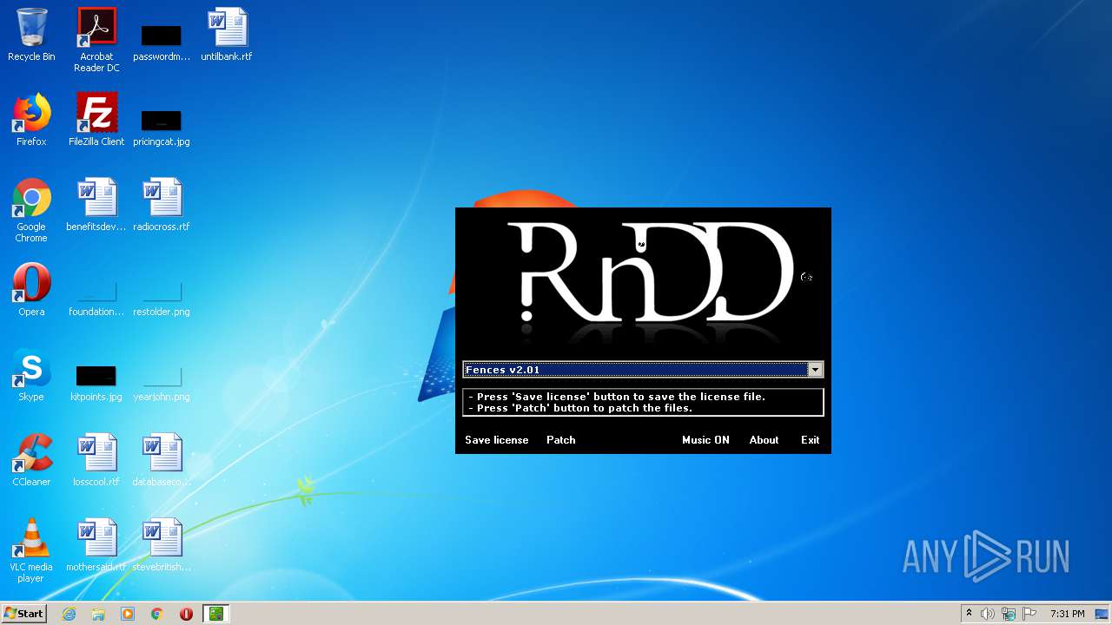
Task: Open network status tray icon
Action: tap(1009, 614)
